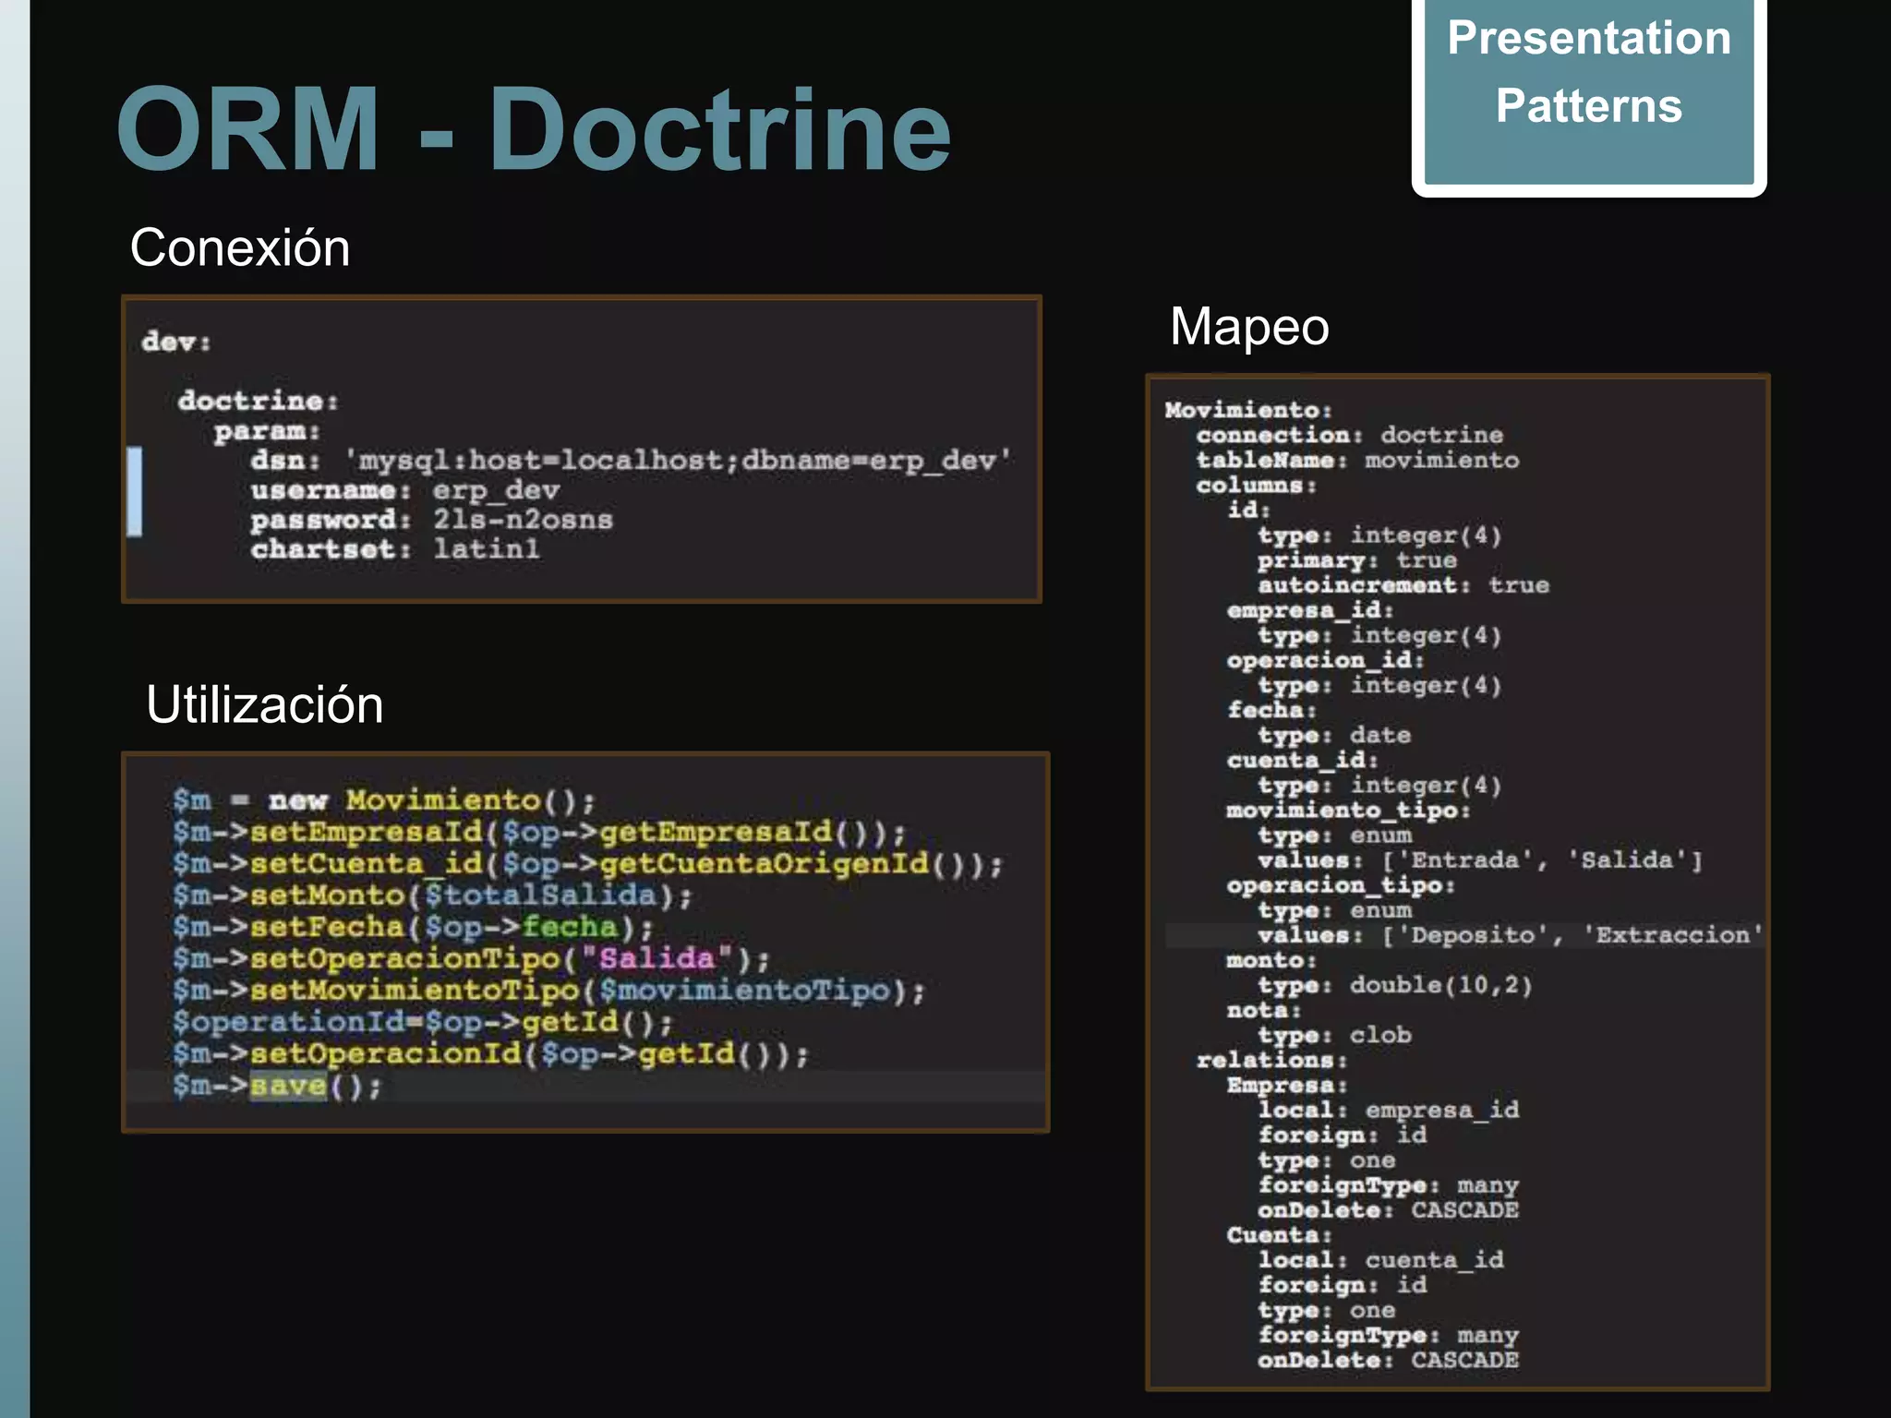Click the fecha: column entry

1271,710
